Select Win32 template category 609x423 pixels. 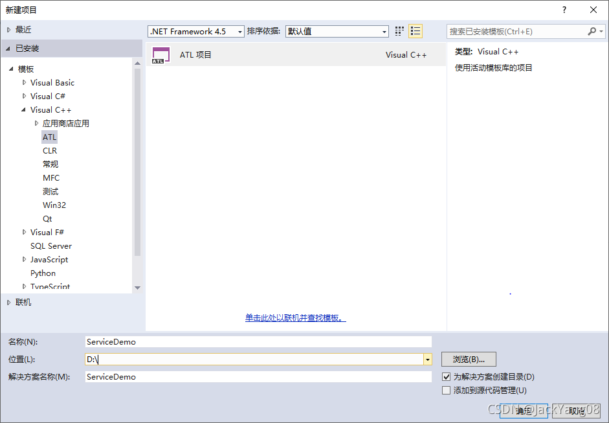tap(54, 205)
